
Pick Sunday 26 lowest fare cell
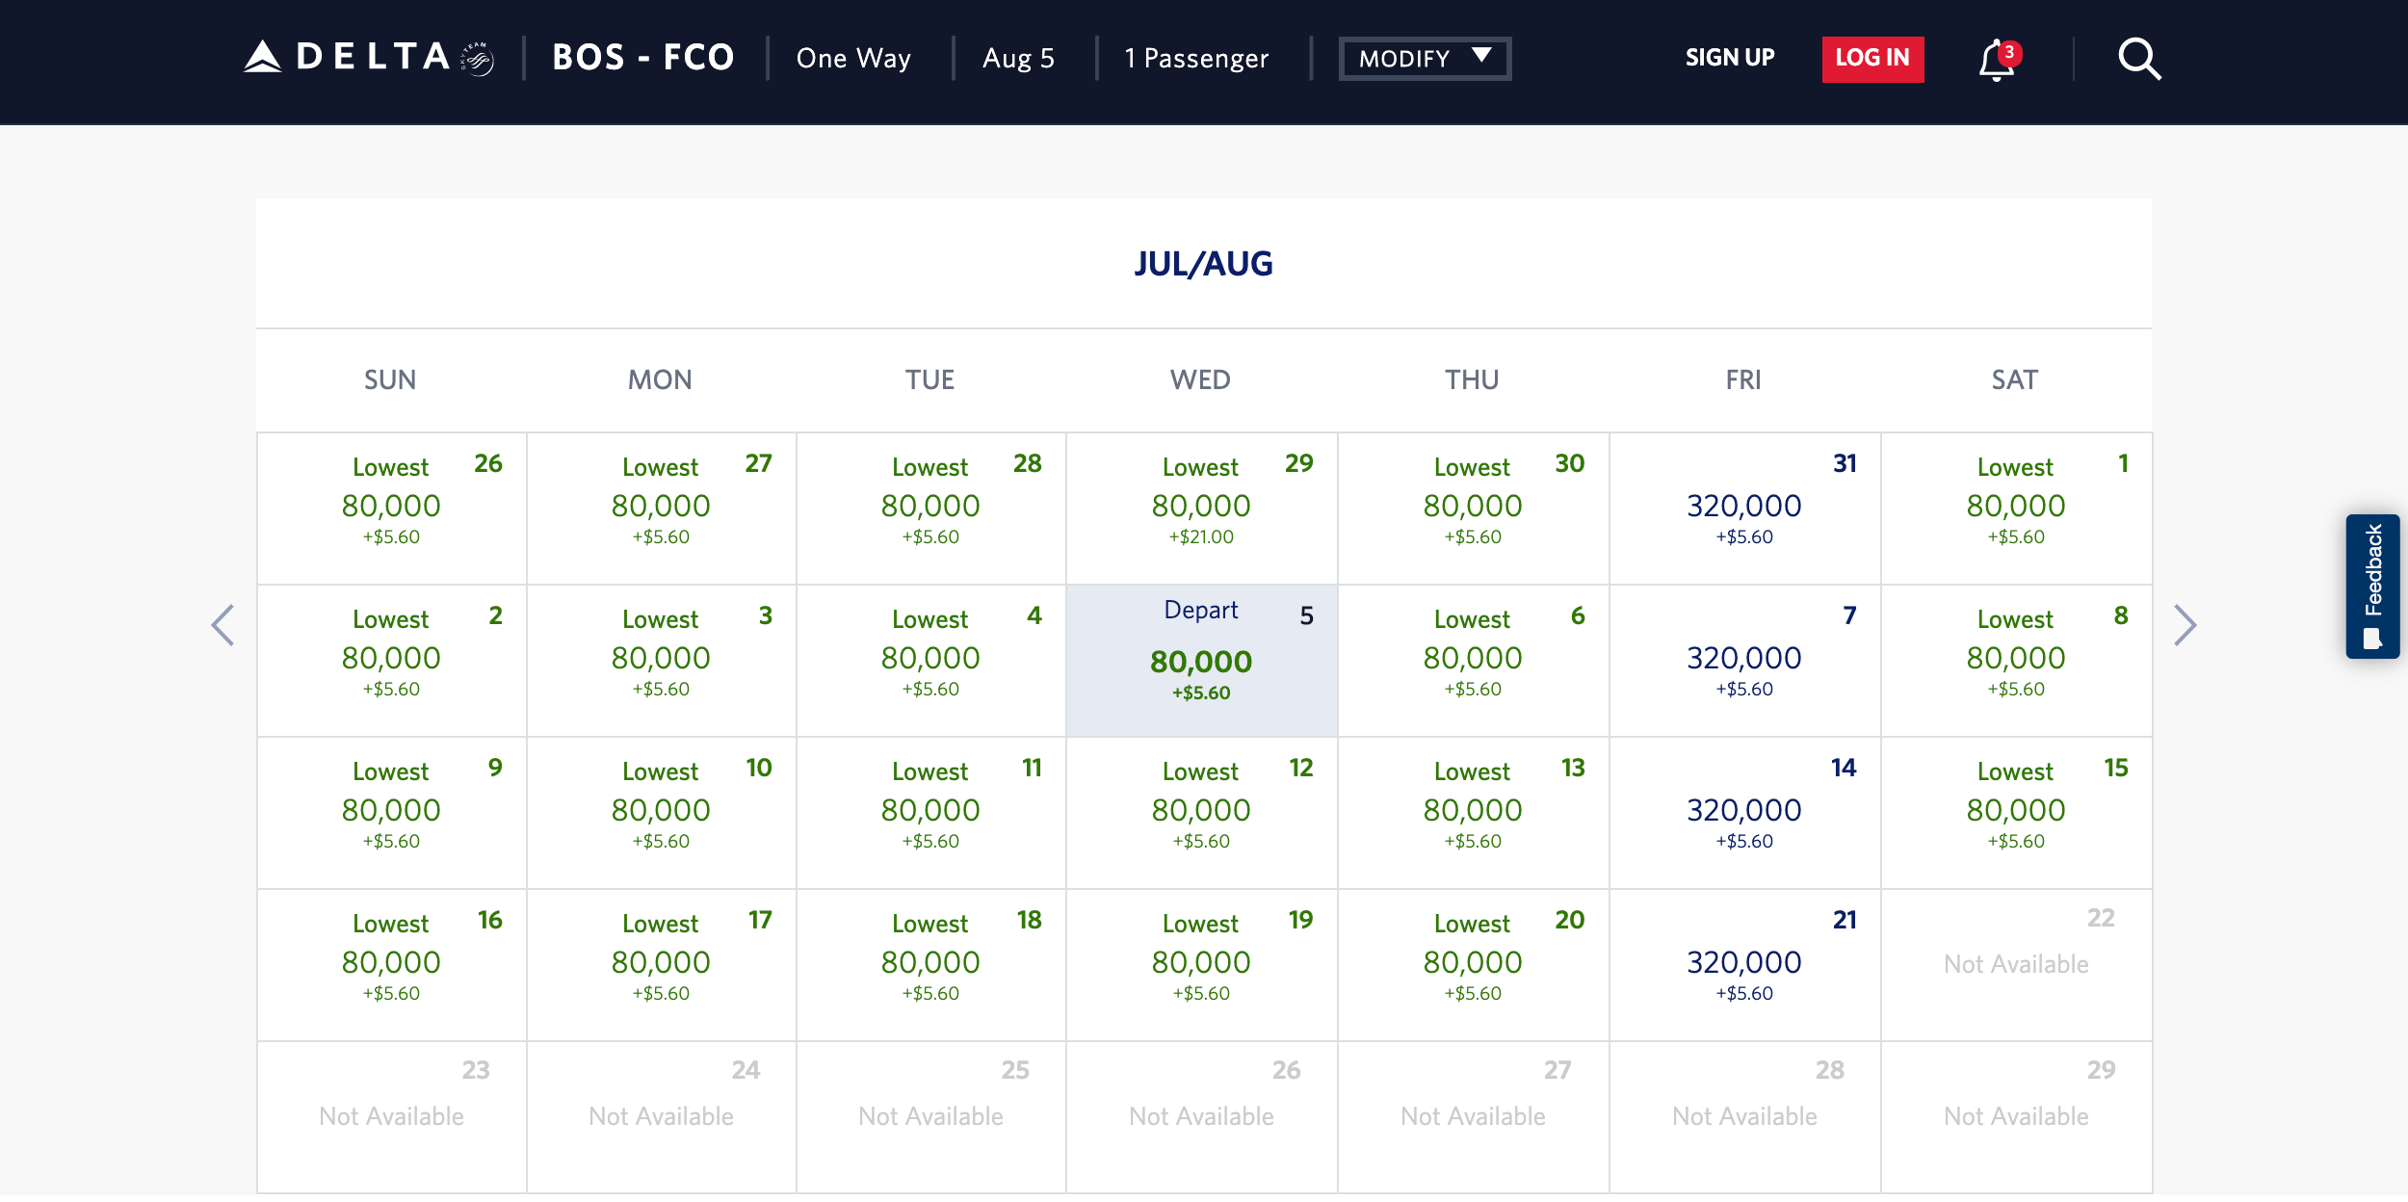(x=391, y=509)
